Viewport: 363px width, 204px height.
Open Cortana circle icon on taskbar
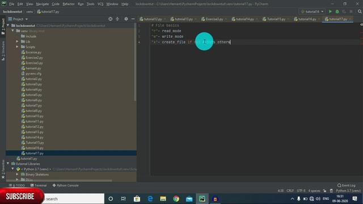(111, 199)
